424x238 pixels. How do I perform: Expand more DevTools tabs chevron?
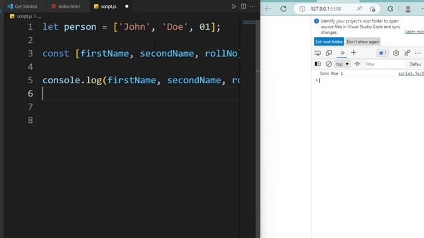coord(342,53)
